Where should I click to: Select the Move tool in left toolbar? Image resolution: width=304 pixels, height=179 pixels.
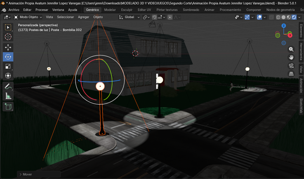pyautogui.click(x=8, y=47)
